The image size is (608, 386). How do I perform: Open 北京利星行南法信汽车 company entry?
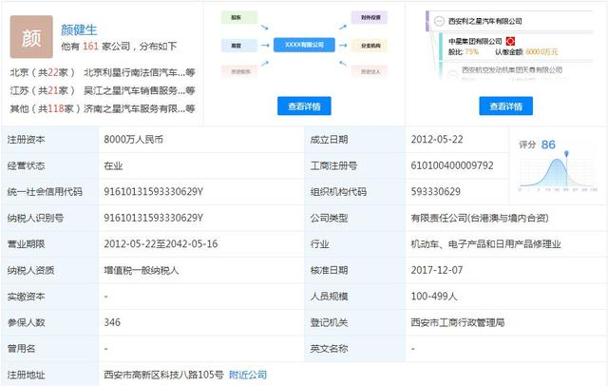(x=140, y=72)
